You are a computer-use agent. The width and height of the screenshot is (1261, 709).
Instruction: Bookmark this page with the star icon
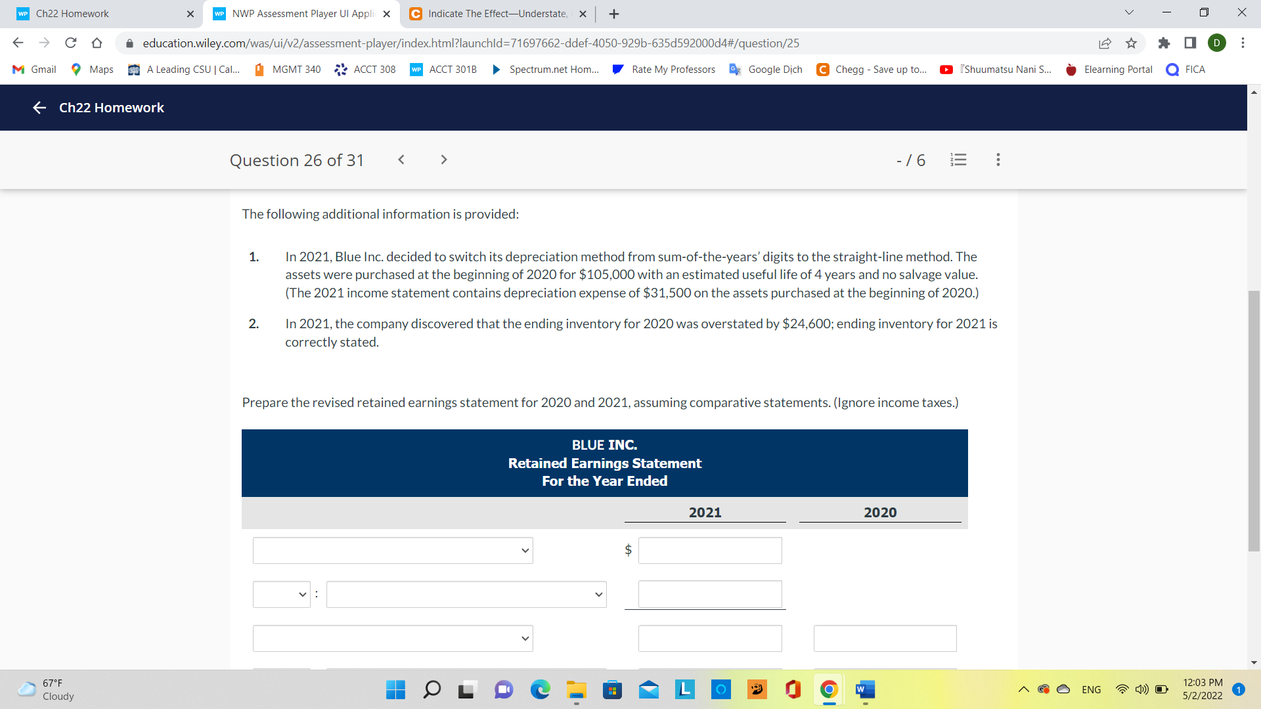1131,43
